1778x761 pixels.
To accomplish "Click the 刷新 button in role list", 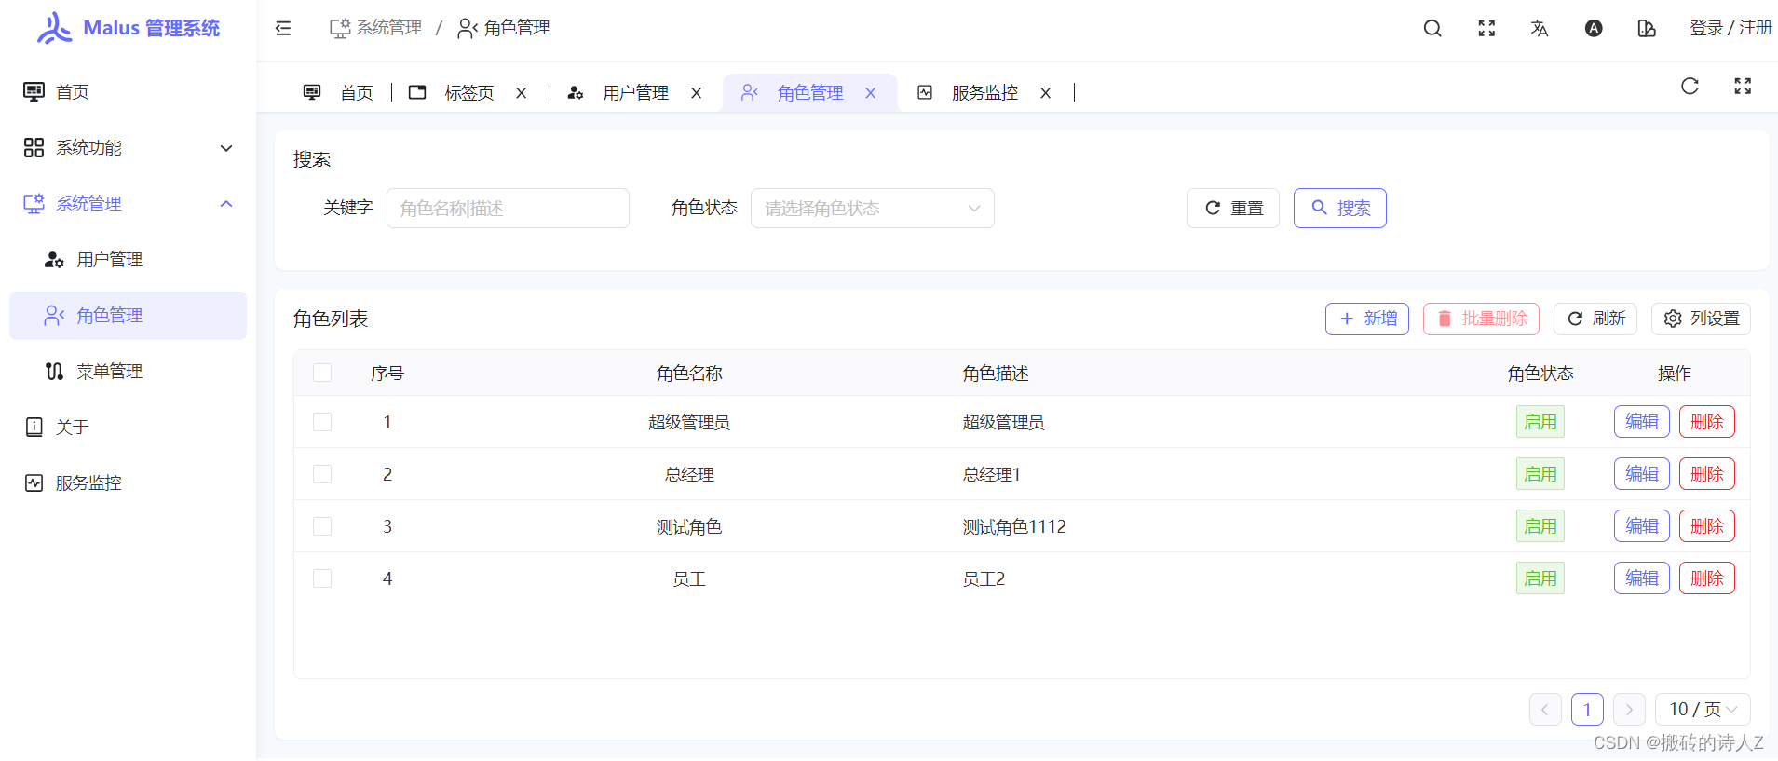I will tap(1595, 319).
